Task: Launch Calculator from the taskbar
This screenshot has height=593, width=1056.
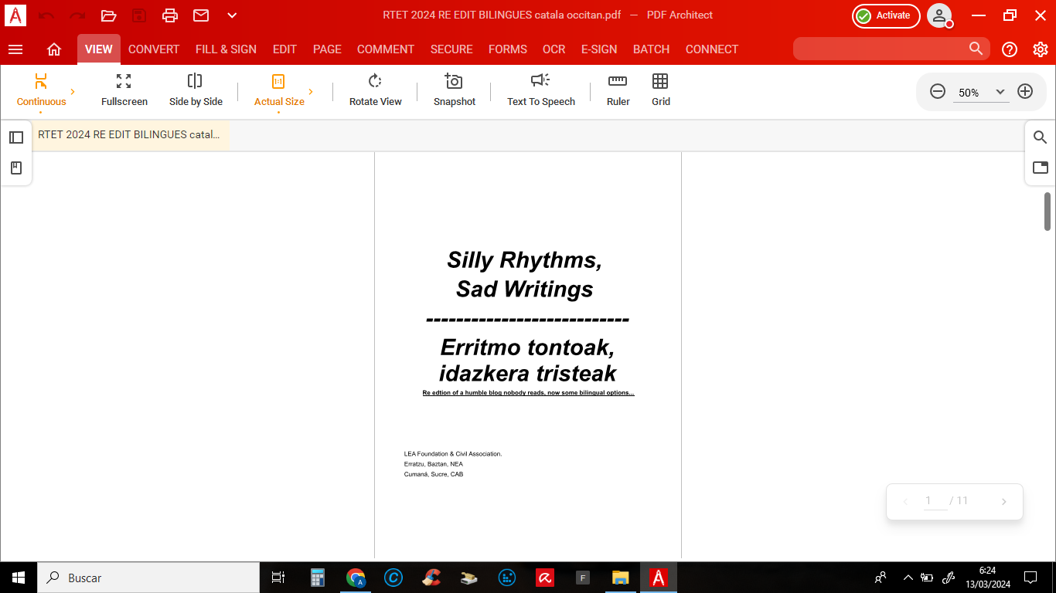Action: coord(318,578)
